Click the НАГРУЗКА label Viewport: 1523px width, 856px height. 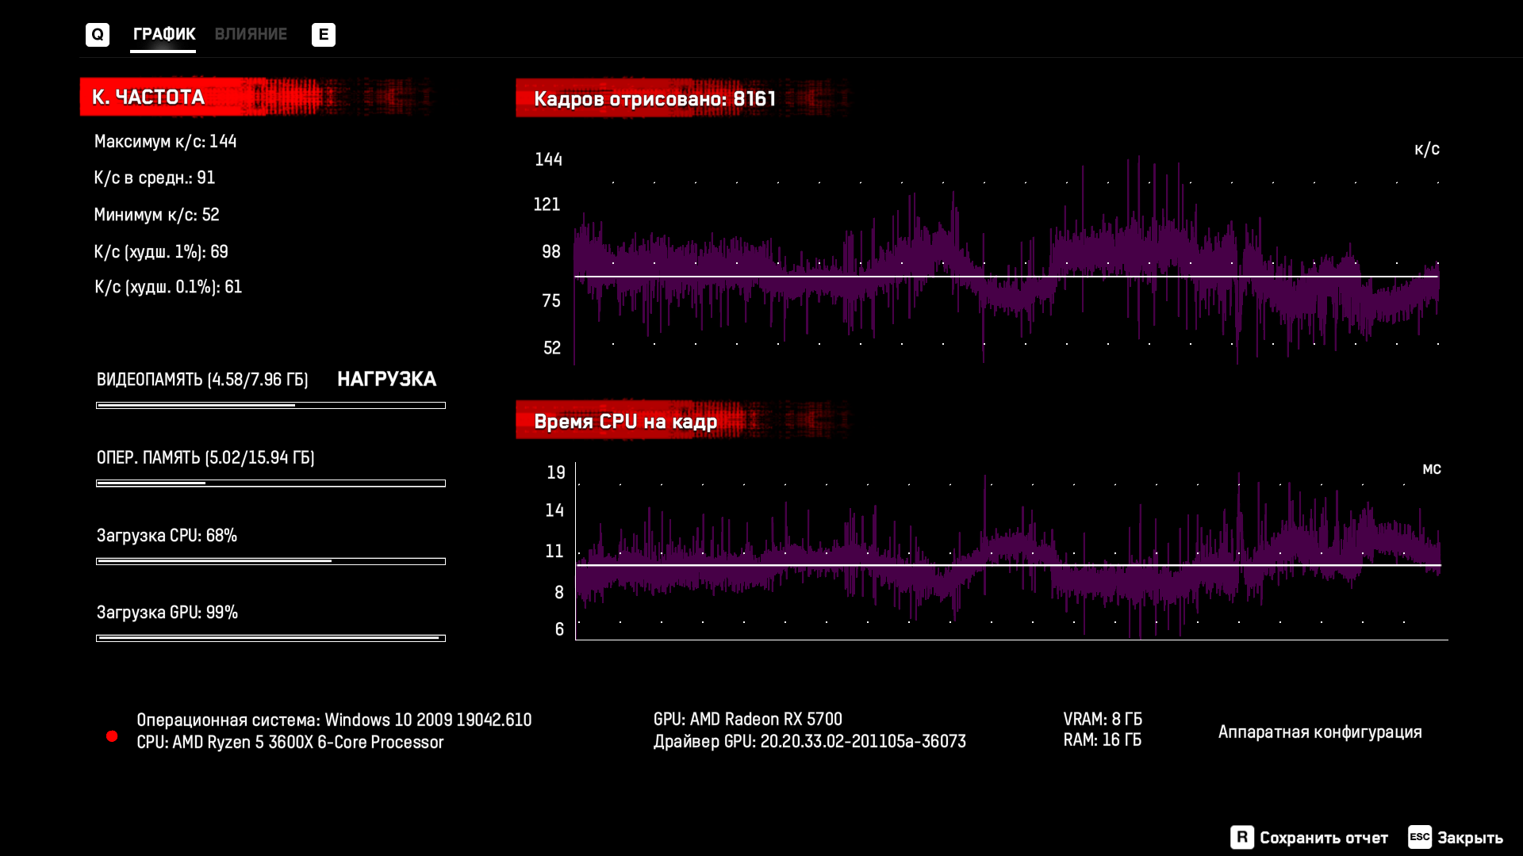386,379
